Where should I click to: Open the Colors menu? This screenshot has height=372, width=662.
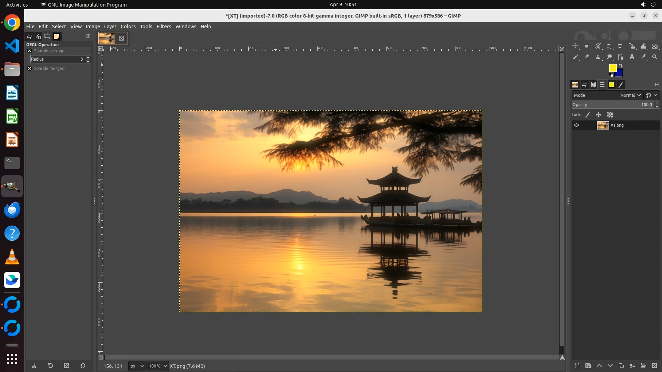pyautogui.click(x=128, y=27)
